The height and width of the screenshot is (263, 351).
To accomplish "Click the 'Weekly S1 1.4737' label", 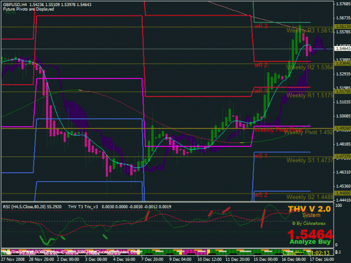I will point(310,160).
